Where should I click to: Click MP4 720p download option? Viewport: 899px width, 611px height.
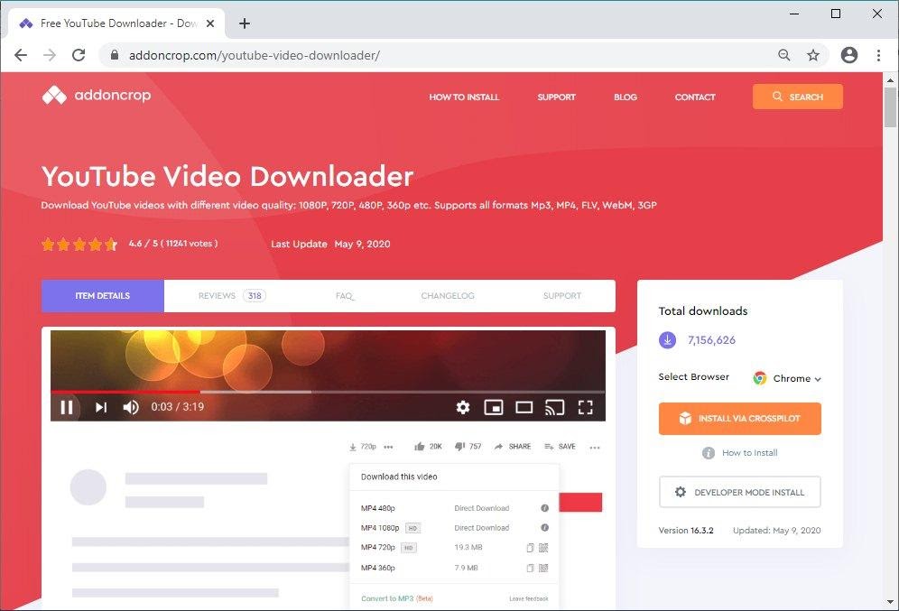click(x=378, y=548)
